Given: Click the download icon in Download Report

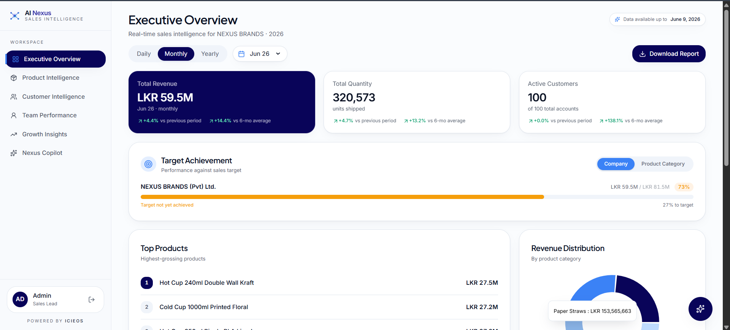Looking at the screenshot, I should (643, 54).
